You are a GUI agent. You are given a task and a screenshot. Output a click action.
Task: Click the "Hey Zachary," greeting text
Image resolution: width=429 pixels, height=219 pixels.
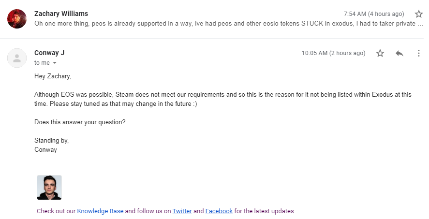click(x=53, y=76)
